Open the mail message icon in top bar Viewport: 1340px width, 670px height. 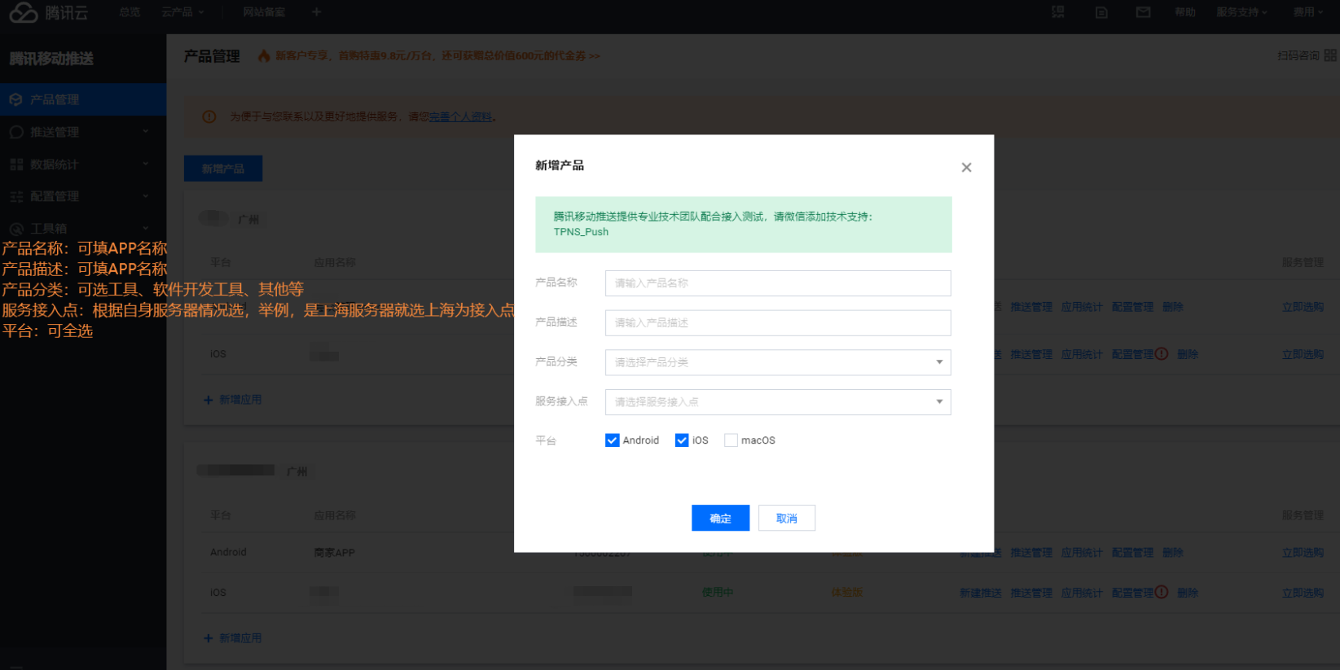click(x=1143, y=12)
